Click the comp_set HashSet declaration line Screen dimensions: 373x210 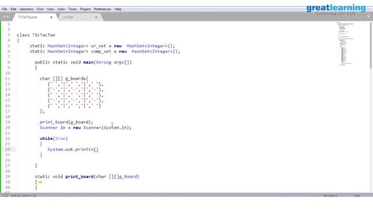(105, 51)
